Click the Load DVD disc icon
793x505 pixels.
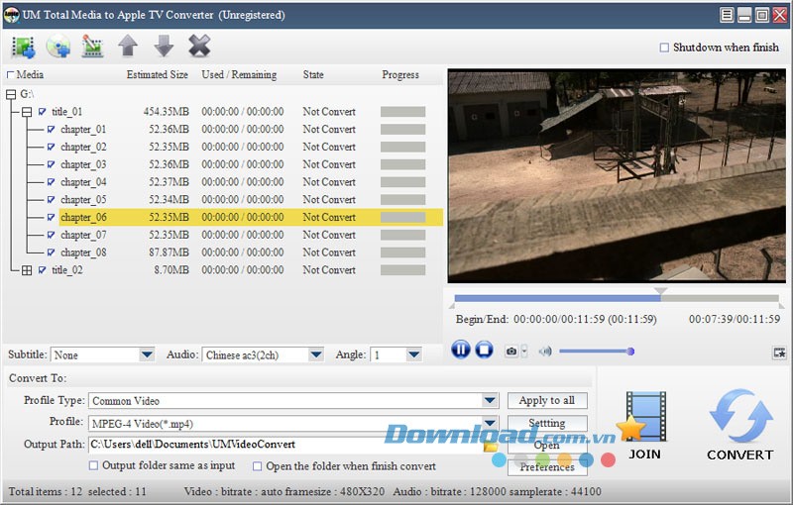point(58,47)
